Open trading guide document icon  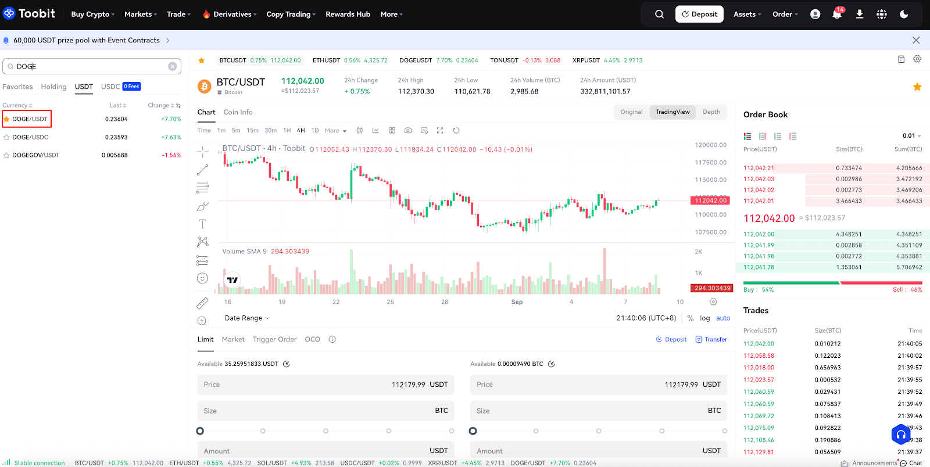click(x=901, y=59)
